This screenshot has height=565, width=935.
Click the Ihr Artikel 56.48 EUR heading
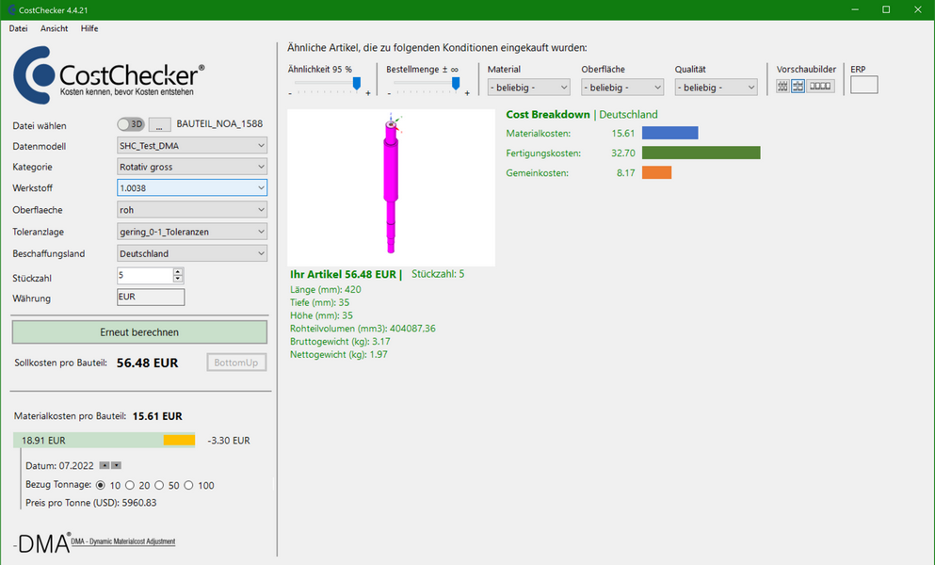coord(346,274)
